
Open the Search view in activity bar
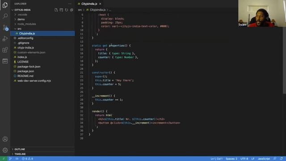[5, 16]
